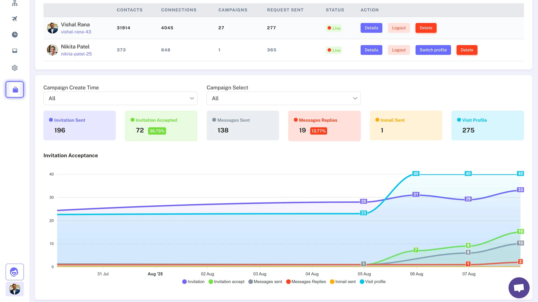Expand Campaign Select dropdown

tap(283, 98)
